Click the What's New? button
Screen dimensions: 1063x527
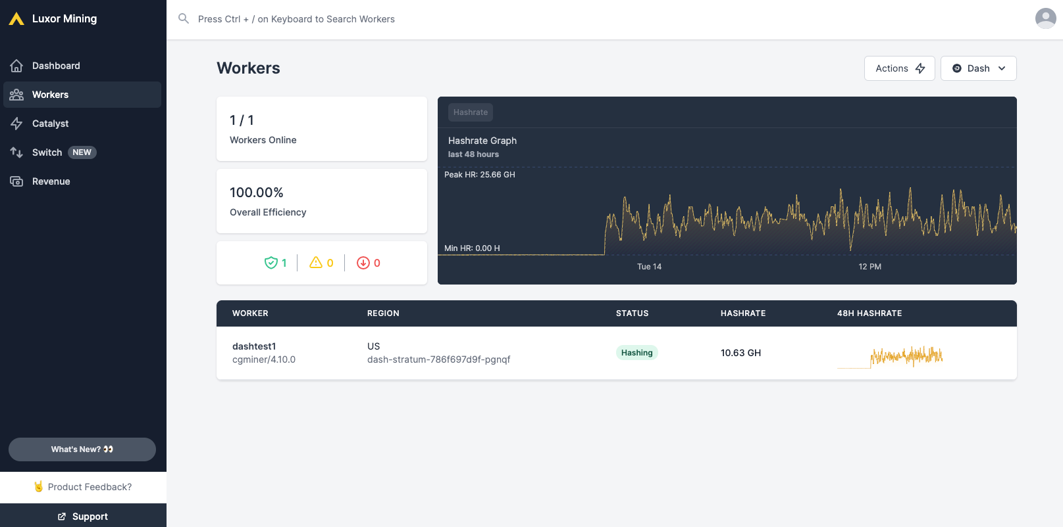click(x=82, y=449)
